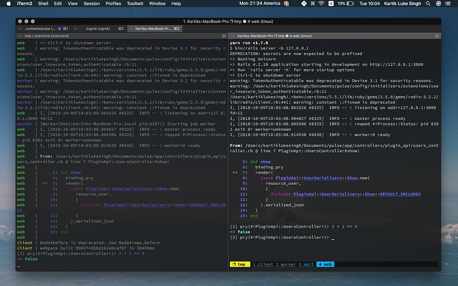Click the 13% battery indicator
The height and width of the screenshot is (286, 458).
(346, 4)
